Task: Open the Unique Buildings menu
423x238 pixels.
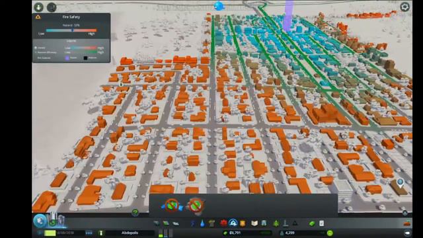Action: click(x=286, y=223)
